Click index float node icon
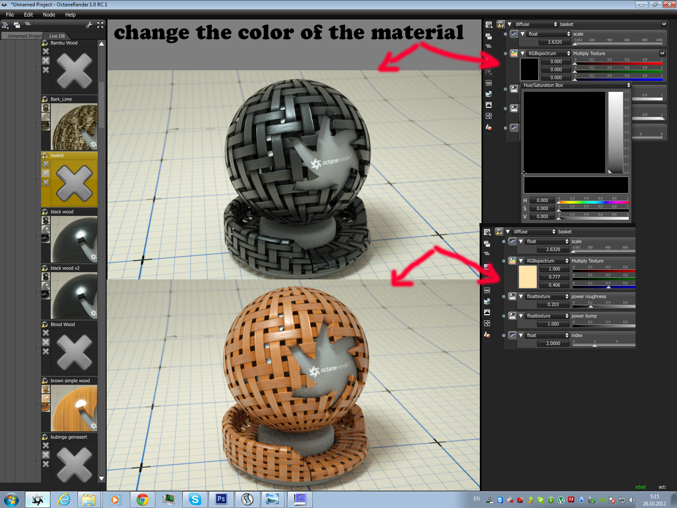The width and height of the screenshot is (677, 508). (512, 335)
